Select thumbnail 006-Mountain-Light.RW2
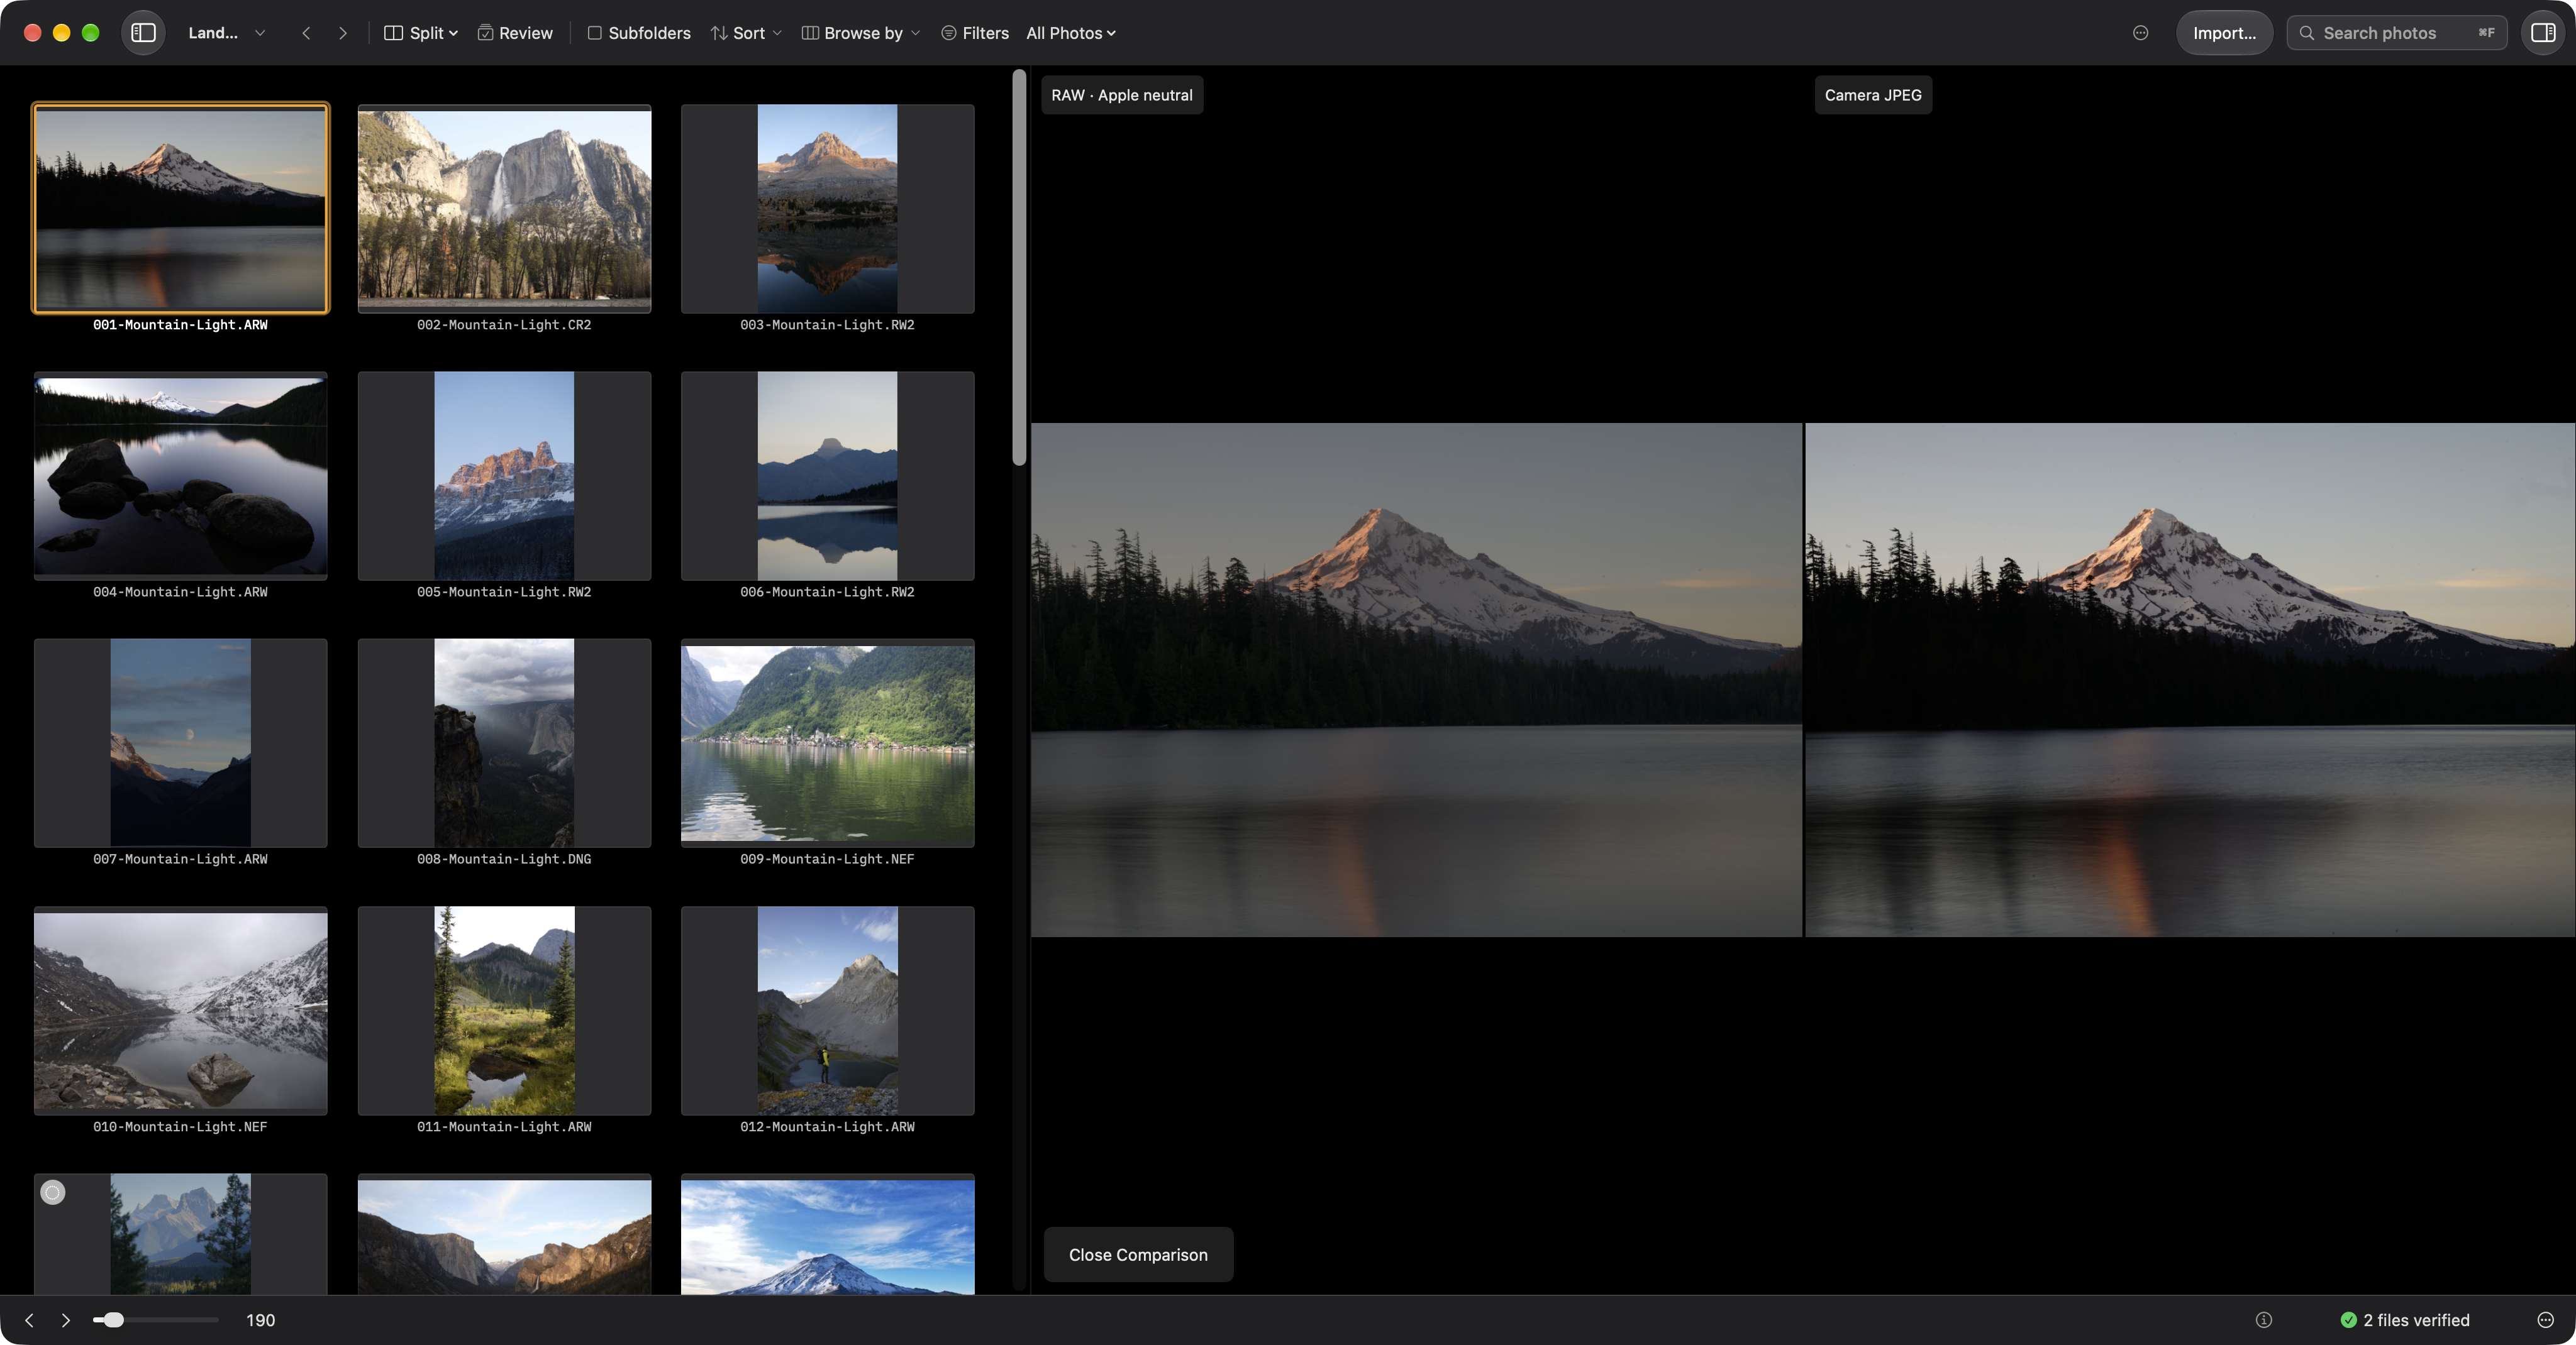Image resolution: width=2576 pixels, height=1345 pixels. point(827,476)
